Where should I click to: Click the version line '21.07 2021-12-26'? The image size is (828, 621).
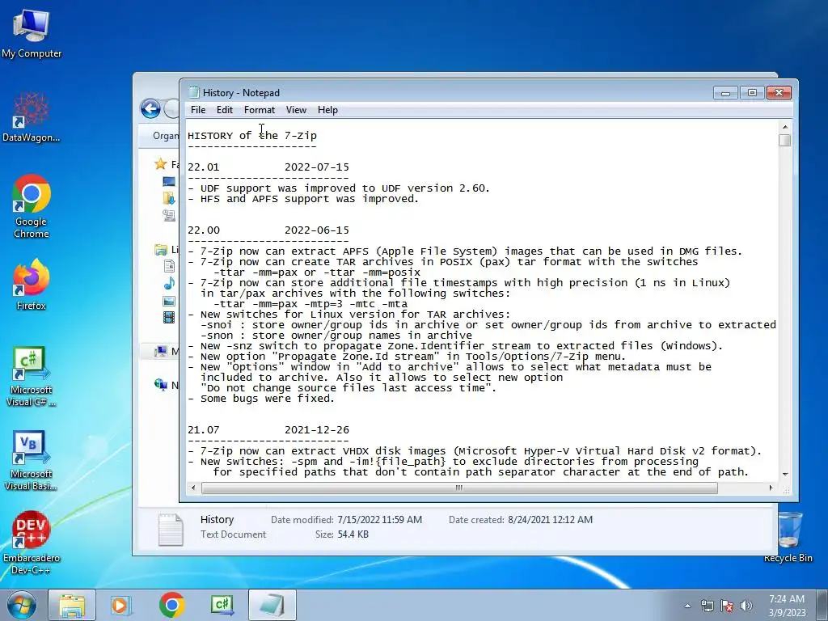pyautogui.click(x=268, y=430)
